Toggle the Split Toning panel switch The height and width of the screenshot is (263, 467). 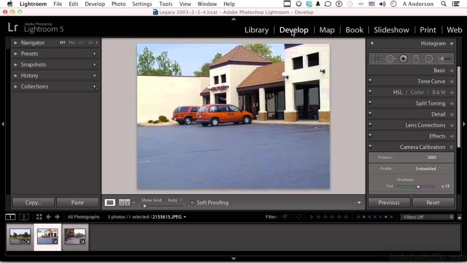[370, 103]
